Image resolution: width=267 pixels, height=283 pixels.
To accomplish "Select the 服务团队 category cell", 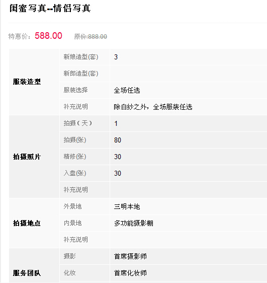I will pyautogui.click(x=34, y=265).
